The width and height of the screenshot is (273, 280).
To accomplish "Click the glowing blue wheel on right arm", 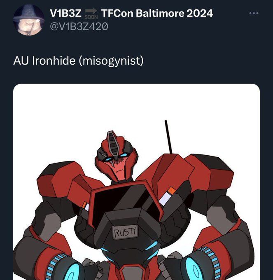I will (200, 264).
